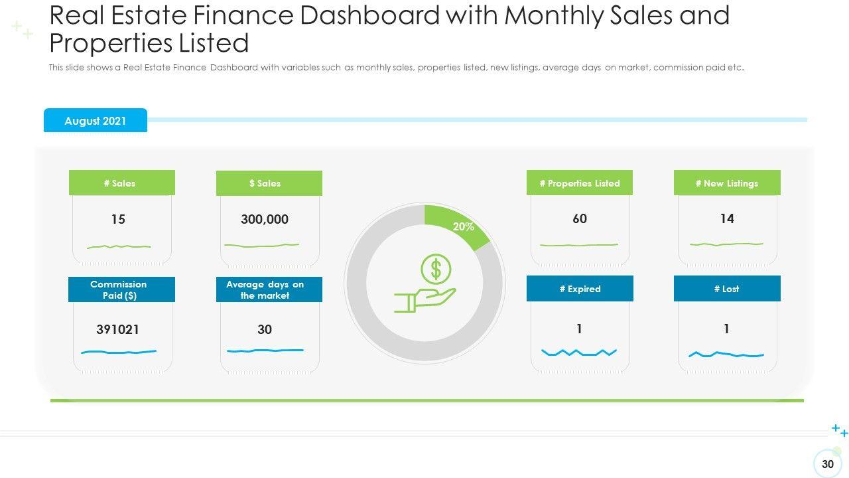Click the dollar hand icon in donut
The image size is (849, 478).
coord(426,284)
